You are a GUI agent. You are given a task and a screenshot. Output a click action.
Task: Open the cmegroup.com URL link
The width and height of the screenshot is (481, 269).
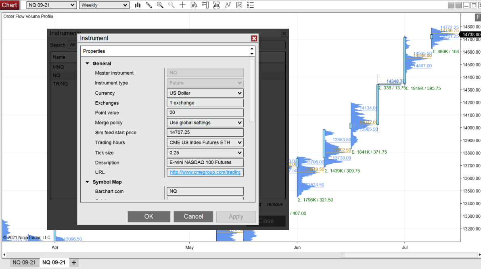205,172
